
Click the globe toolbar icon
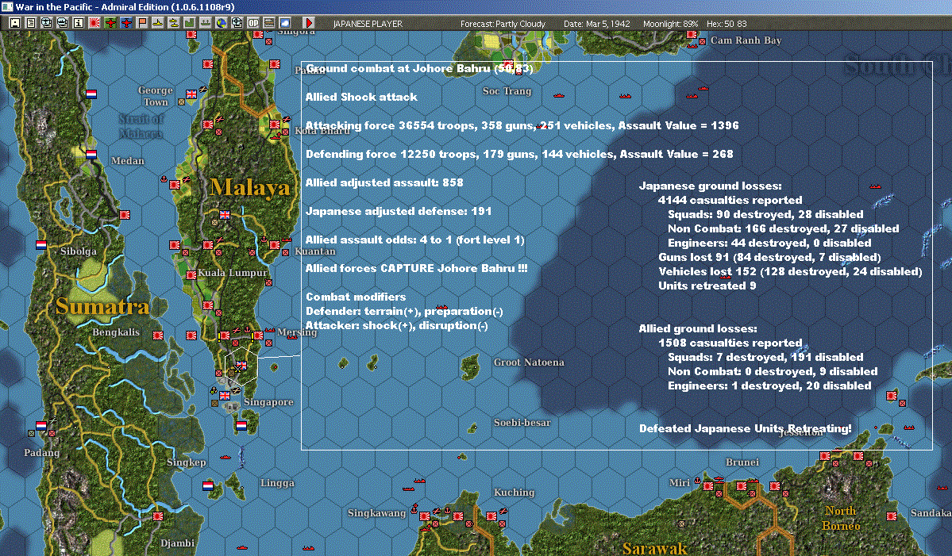222,23
